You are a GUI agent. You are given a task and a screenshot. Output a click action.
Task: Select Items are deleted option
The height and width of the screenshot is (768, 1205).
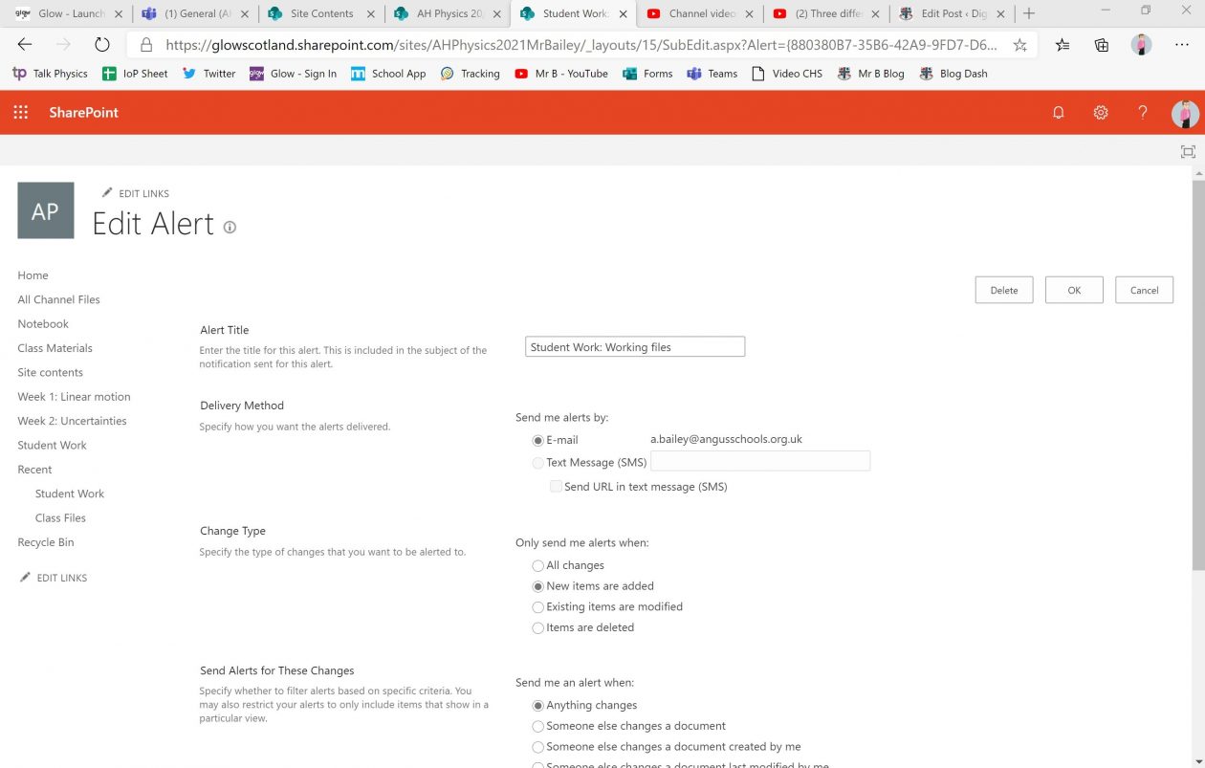coord(537,628)
